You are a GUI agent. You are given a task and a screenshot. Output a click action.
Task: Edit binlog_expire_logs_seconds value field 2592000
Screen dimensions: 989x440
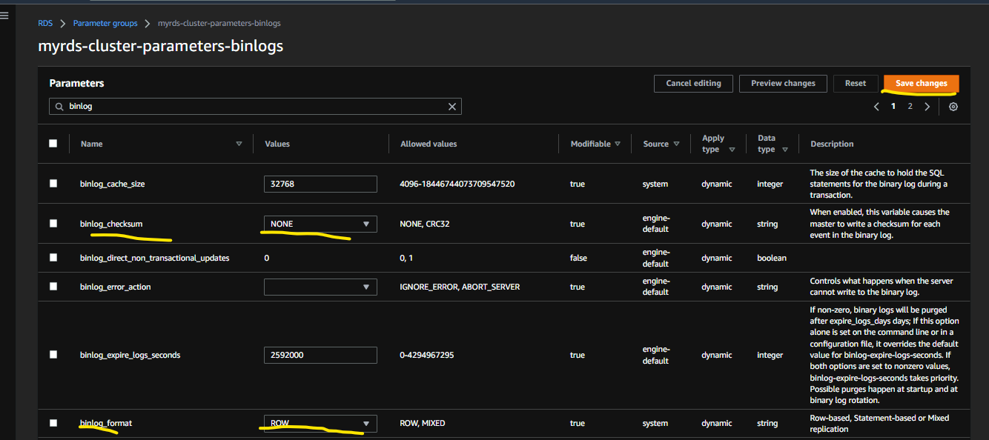pyautogui.click(x=320, y=355)
